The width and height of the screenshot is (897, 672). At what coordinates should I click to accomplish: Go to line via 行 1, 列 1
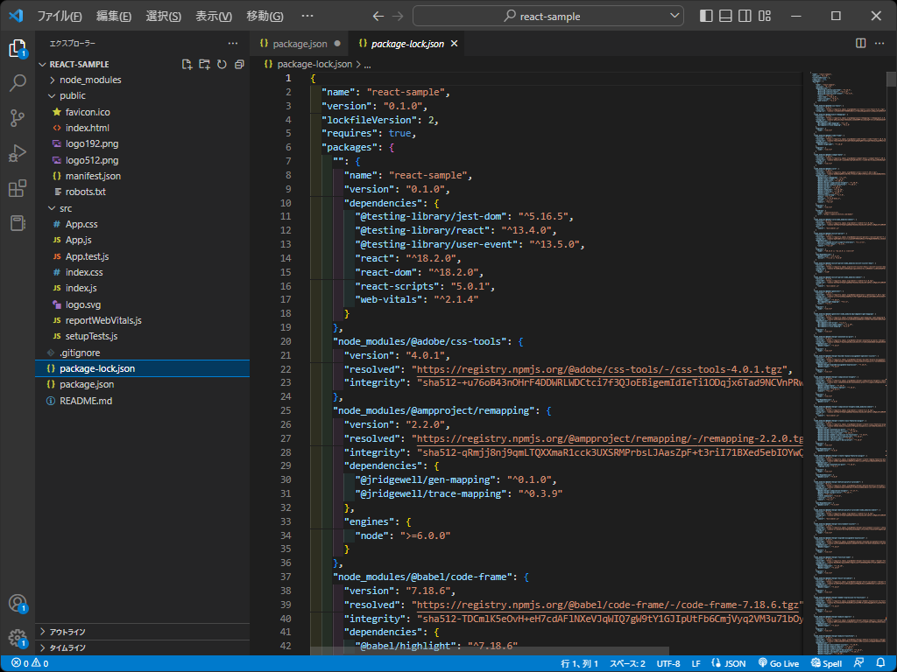pos(579,663)
